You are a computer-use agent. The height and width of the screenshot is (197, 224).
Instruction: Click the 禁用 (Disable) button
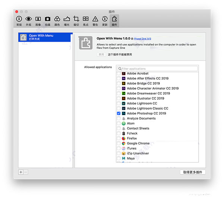pos(101,54)
